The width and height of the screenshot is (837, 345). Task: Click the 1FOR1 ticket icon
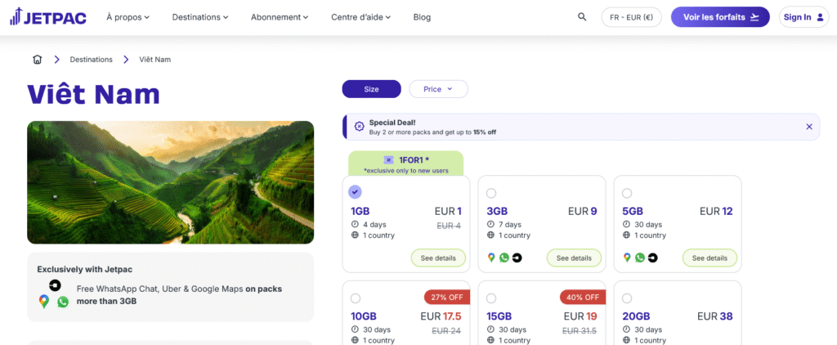[388, 159]
